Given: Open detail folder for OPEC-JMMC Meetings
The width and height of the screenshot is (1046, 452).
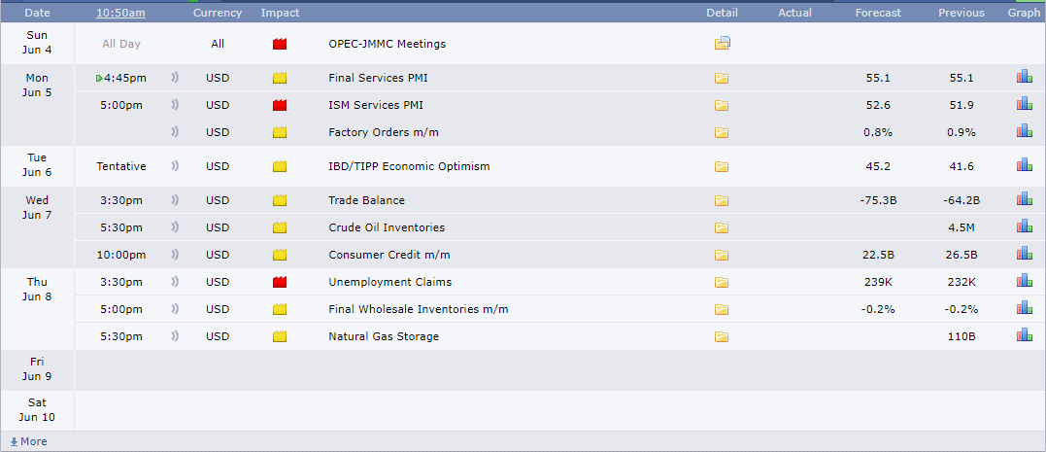Looking at the screenshot, I should [x=722, y=44].
